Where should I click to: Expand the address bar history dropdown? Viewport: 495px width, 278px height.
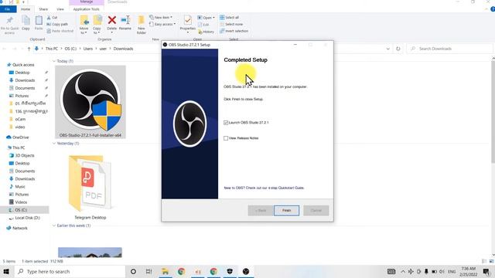pos(388,49)
